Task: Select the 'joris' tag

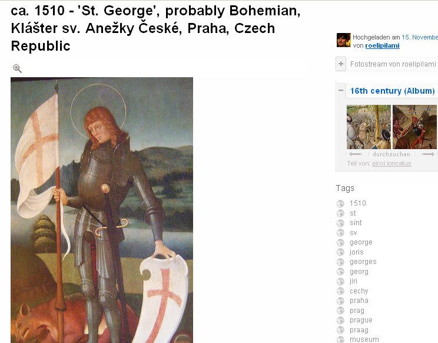Action: [x=356, y=252]
